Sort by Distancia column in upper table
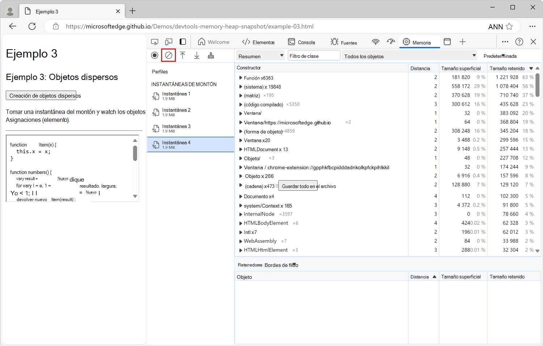 424,68
